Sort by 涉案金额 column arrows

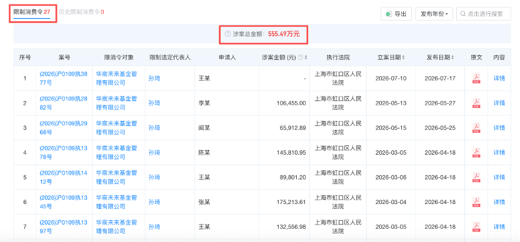coord(306,57)
